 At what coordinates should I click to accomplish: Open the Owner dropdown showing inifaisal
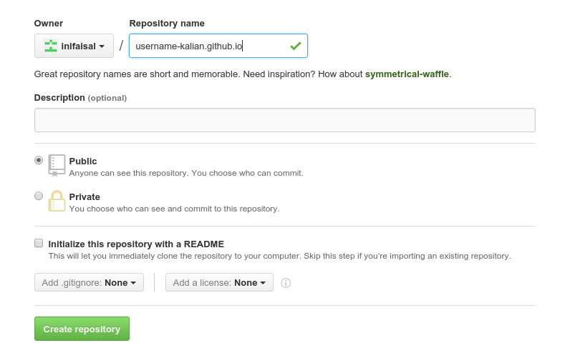pyautogui.click(x=74, y=46)
